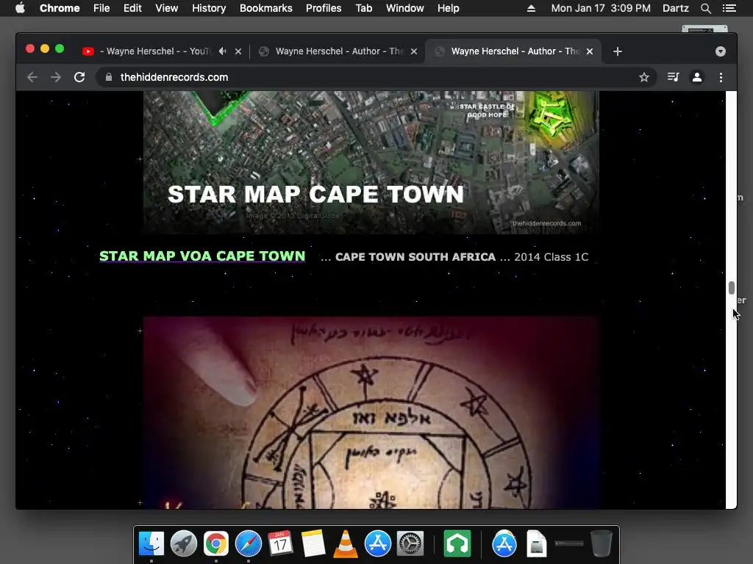Screen dimensions: 753x564
Task: Expand the tab search dropdown arrow
Action: tap(721, 51)
